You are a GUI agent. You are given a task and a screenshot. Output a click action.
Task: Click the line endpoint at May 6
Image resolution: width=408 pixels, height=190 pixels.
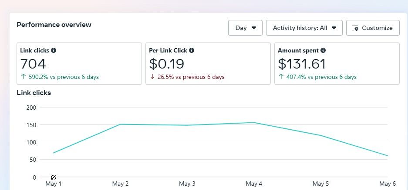pos(387,156)
